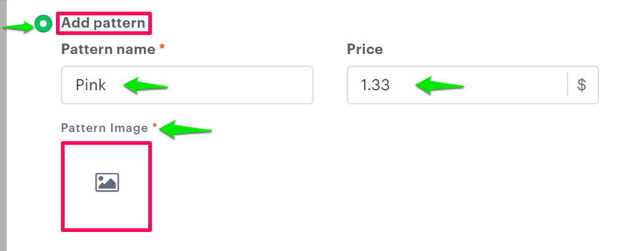This screenshot has width=623, height=251.
Task: Click red asterisk after Pattern Image label
Action: click(x=155, y=126)
